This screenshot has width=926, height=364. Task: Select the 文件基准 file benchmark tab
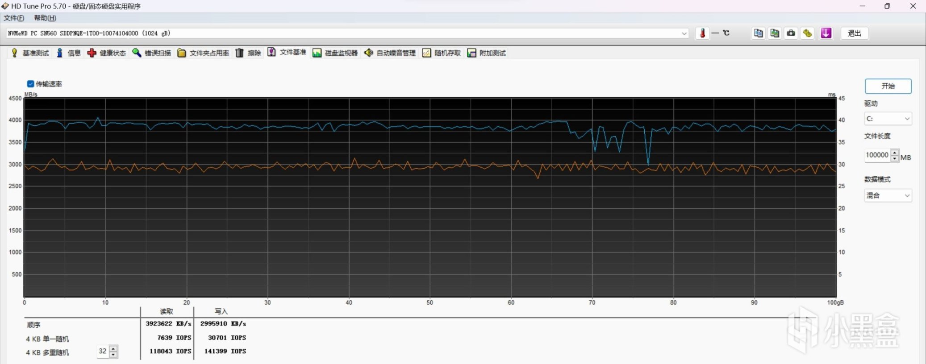coord(287,52)
